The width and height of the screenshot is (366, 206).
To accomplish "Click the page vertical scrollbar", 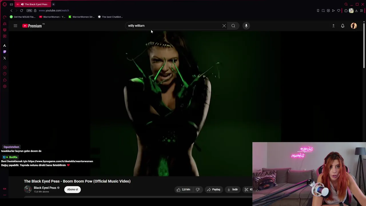I will point(364,46).
